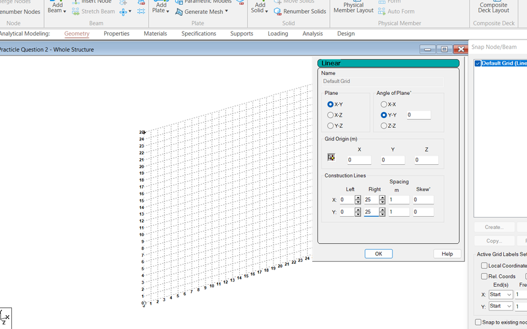Screen dimensions: 527x329
Task: Minimize the Whole Structure window
Action: click(428, 49)
